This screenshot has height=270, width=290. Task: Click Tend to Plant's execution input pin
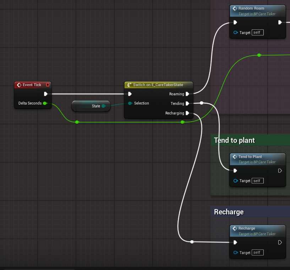[x=235, y=171]
